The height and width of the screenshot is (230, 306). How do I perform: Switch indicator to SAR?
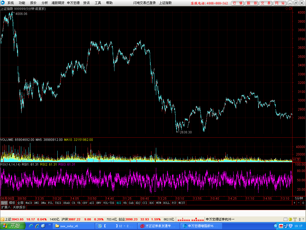131,203
